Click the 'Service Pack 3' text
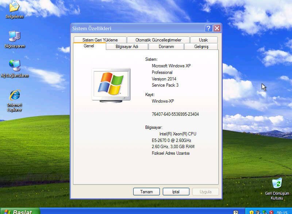The image size is (292, 214). click(x=165, y=85)
